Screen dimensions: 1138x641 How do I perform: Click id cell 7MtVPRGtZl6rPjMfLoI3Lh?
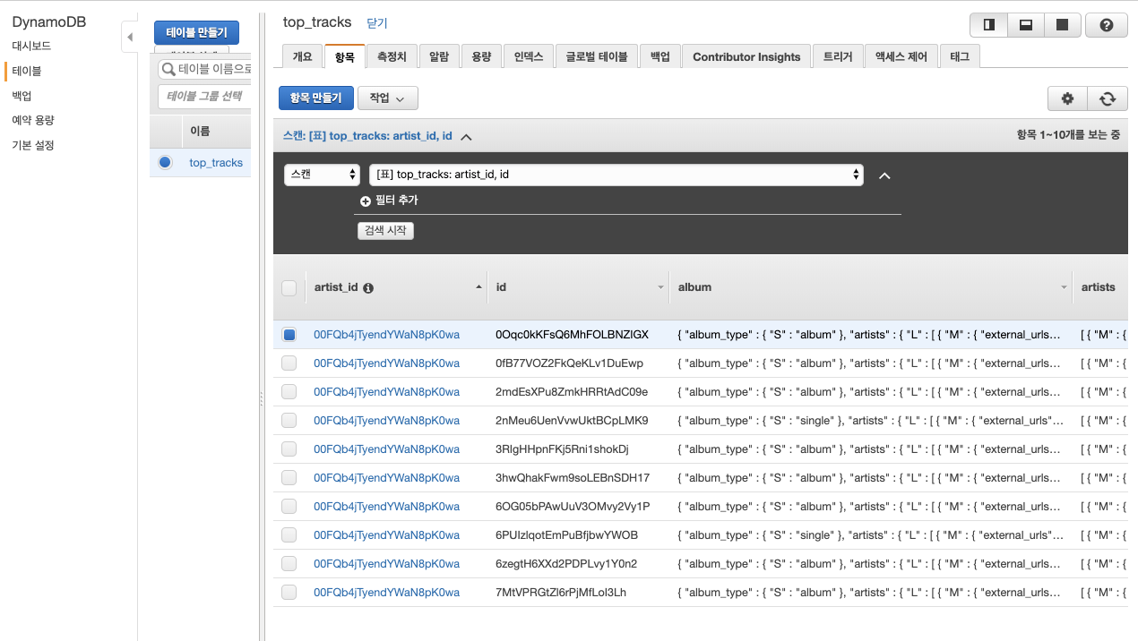[561, 593]
